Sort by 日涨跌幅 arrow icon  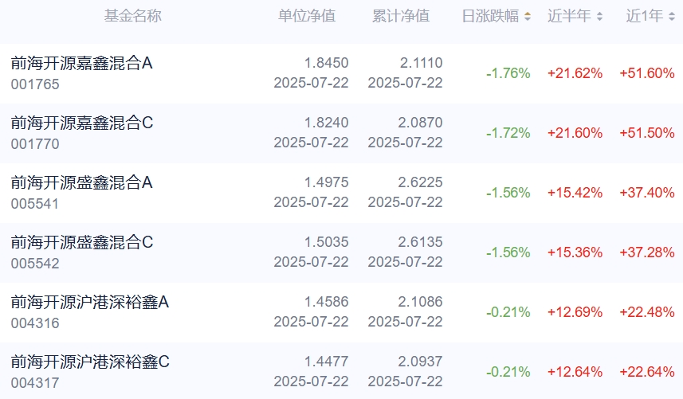pyautogui.click(x=528, y=17)
